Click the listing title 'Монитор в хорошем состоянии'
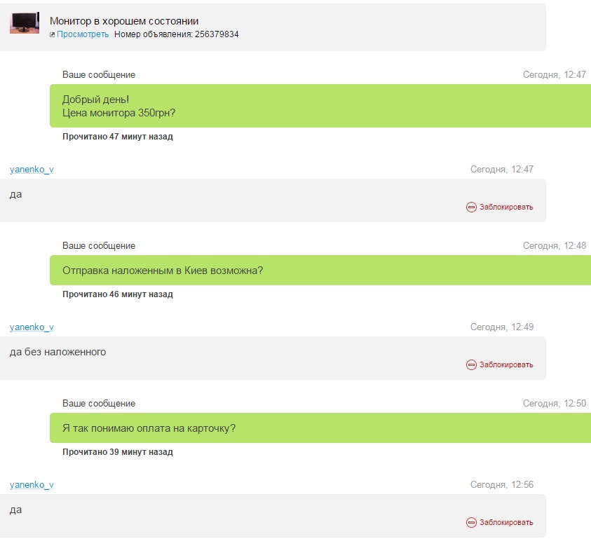The height and width of the screenshot is (539, 591). pos(124,21)
